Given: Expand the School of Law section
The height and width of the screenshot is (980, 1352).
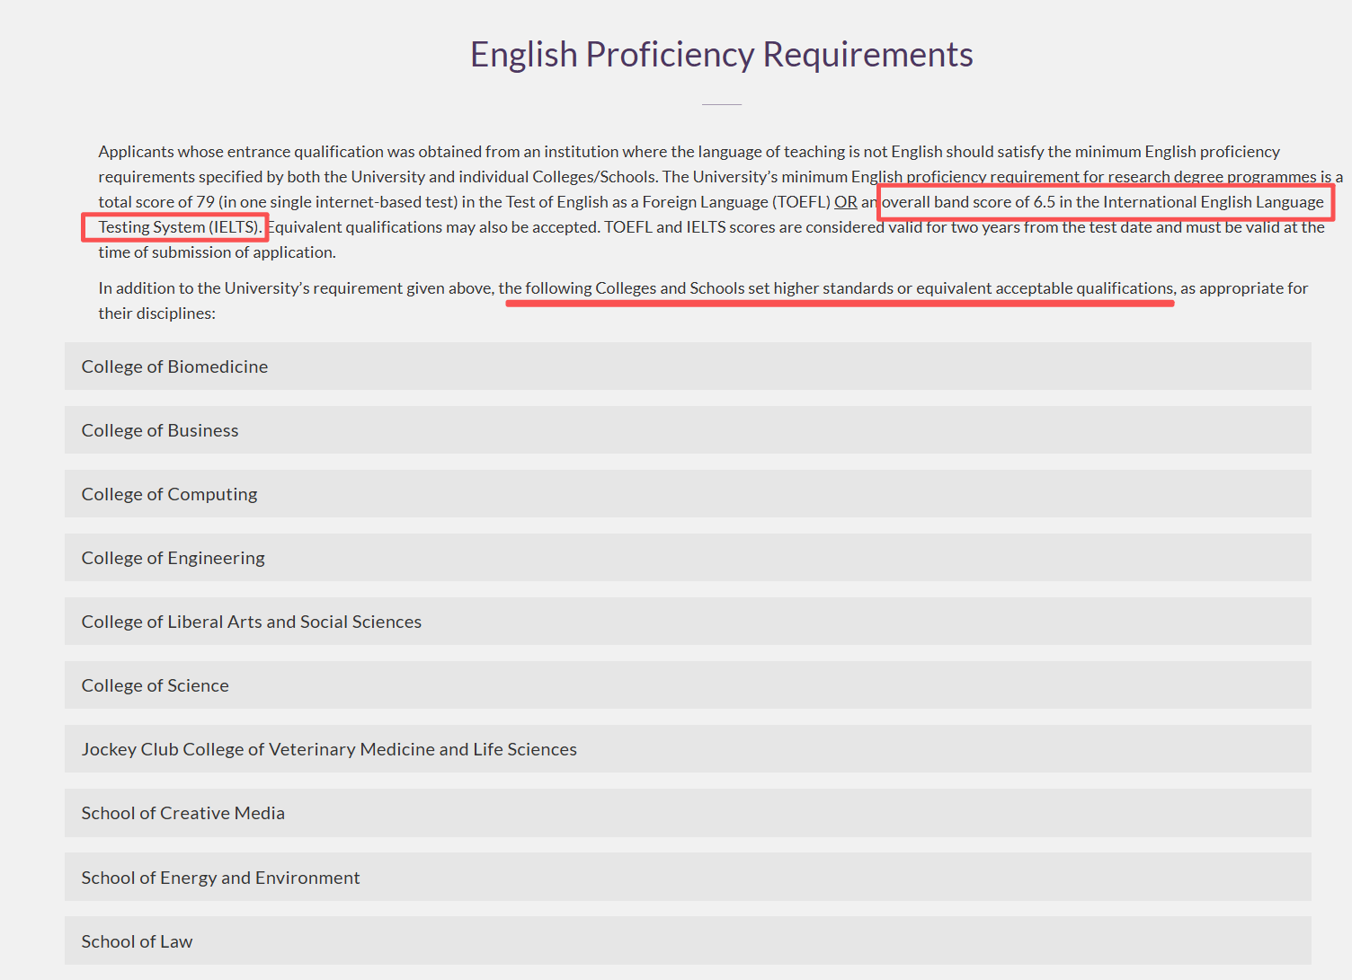Looking at the screenshot, I should pyautogui.click(x=688, y=940).
